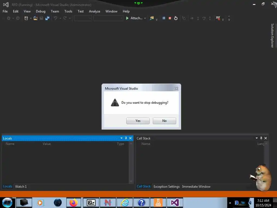Switch to the Exception Settings tab
277x208 pixels.
click(x=167, y=186)
